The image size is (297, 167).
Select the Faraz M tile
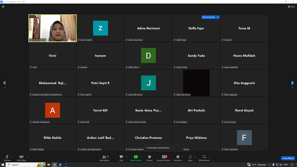pos(245,28)
